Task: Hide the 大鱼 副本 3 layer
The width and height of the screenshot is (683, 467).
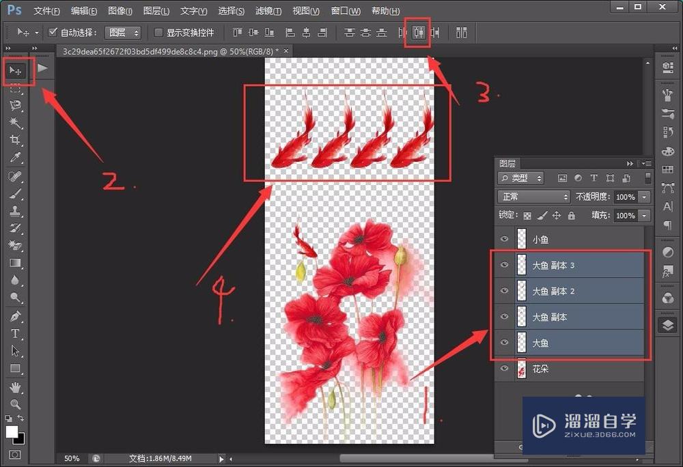Action: click(505, 265)
